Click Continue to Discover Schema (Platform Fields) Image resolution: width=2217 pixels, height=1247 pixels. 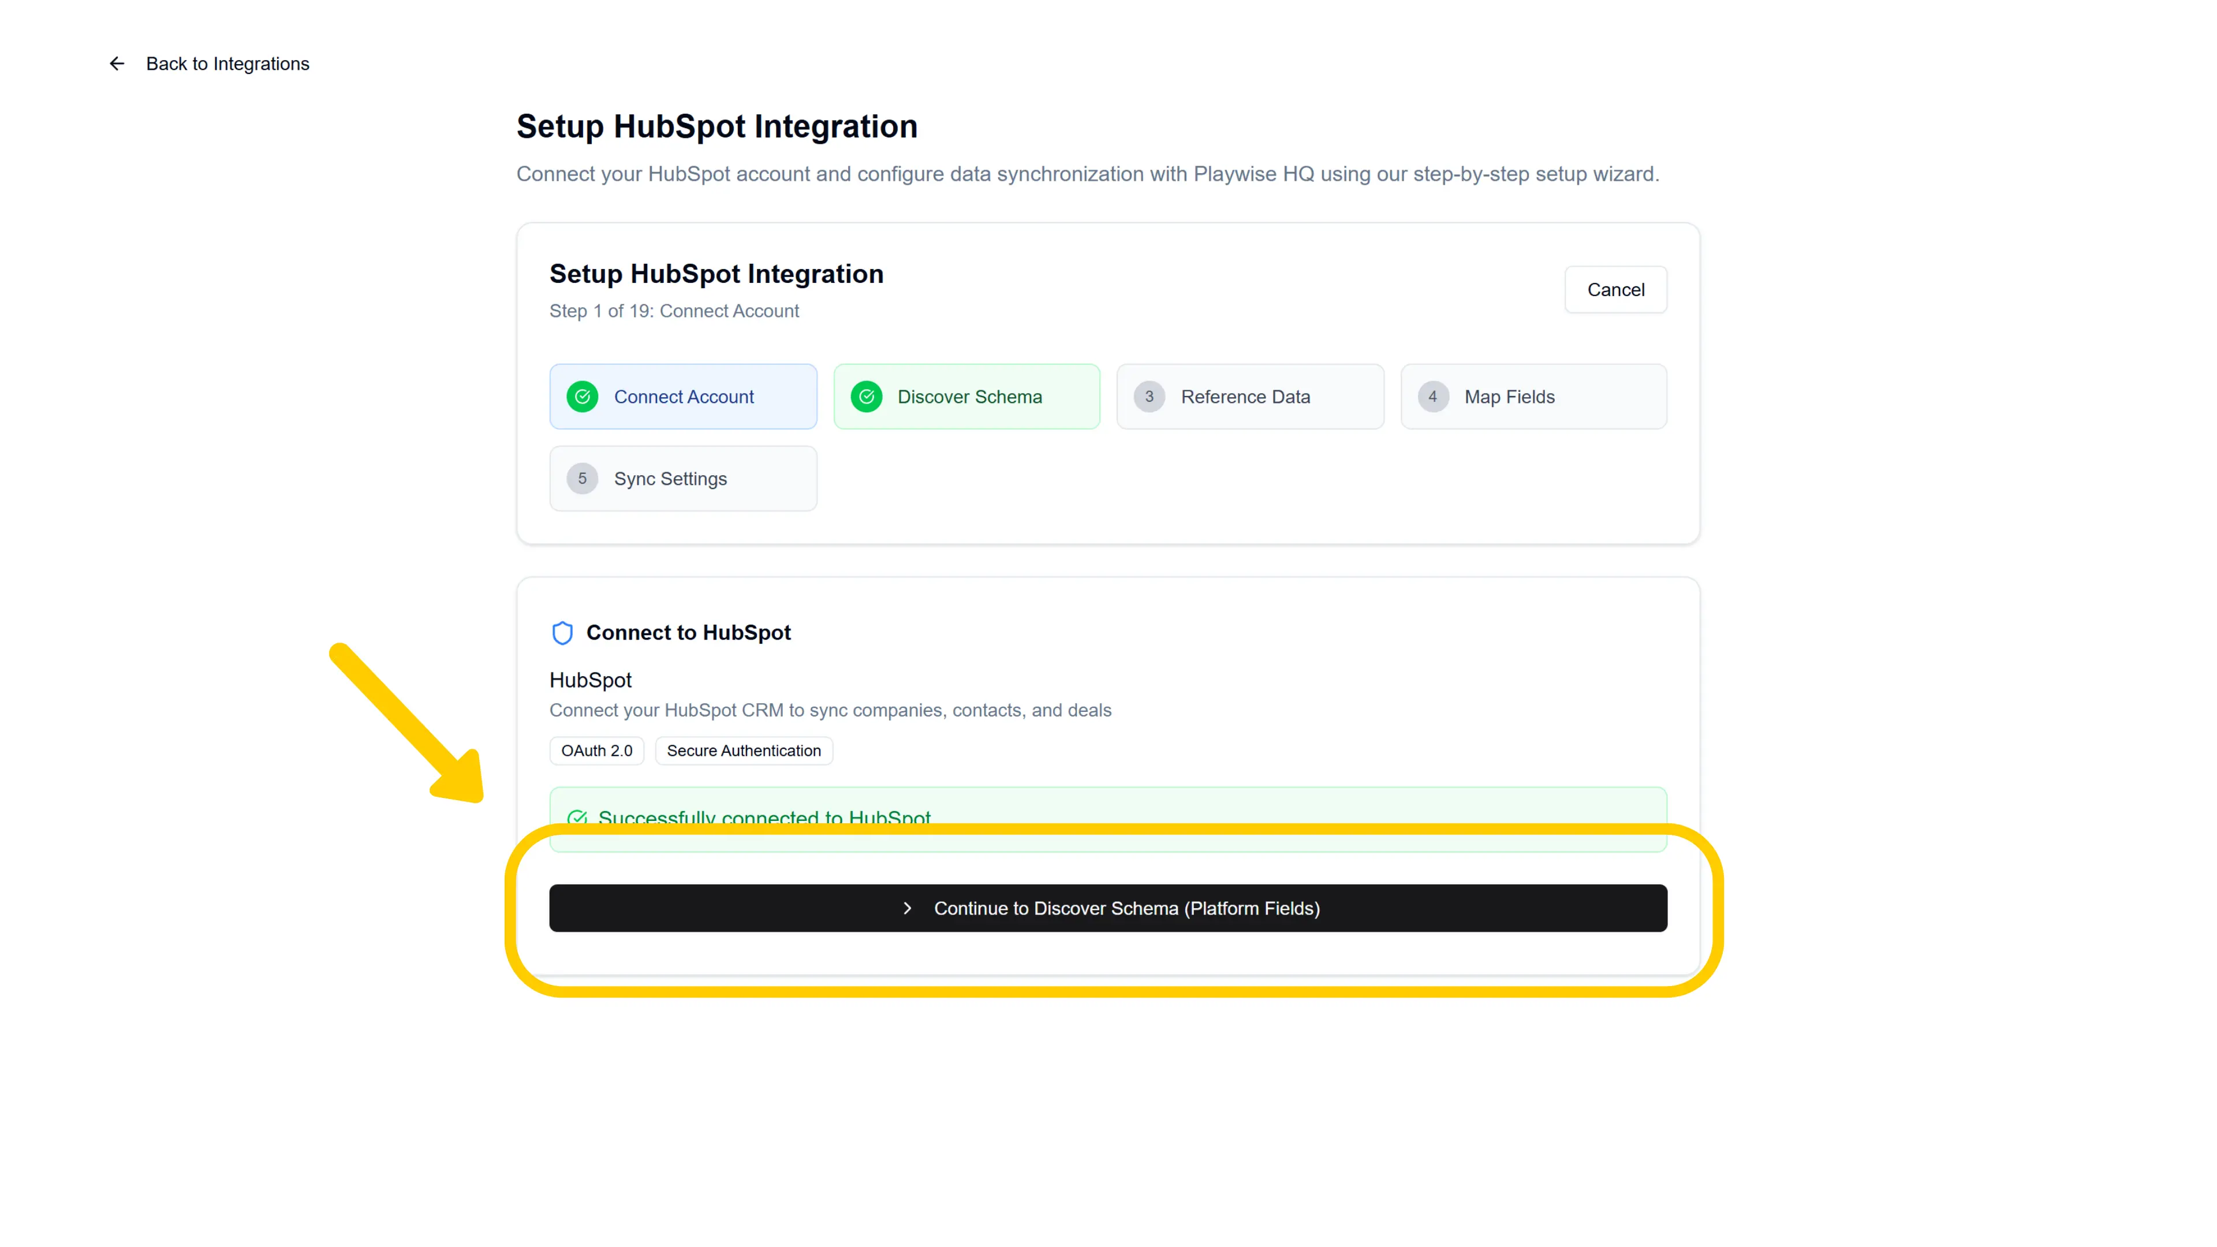pyautogui.click(x=1108, y=908)
